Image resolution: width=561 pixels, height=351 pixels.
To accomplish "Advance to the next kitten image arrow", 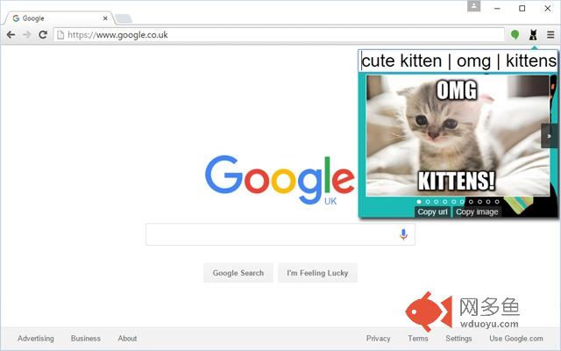I will click(x=550, y=136).
